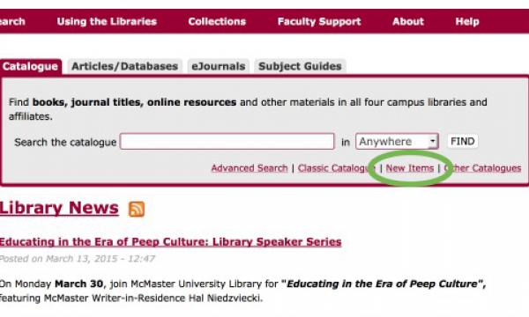Open the Faculty Support menu

click(319, 21)
